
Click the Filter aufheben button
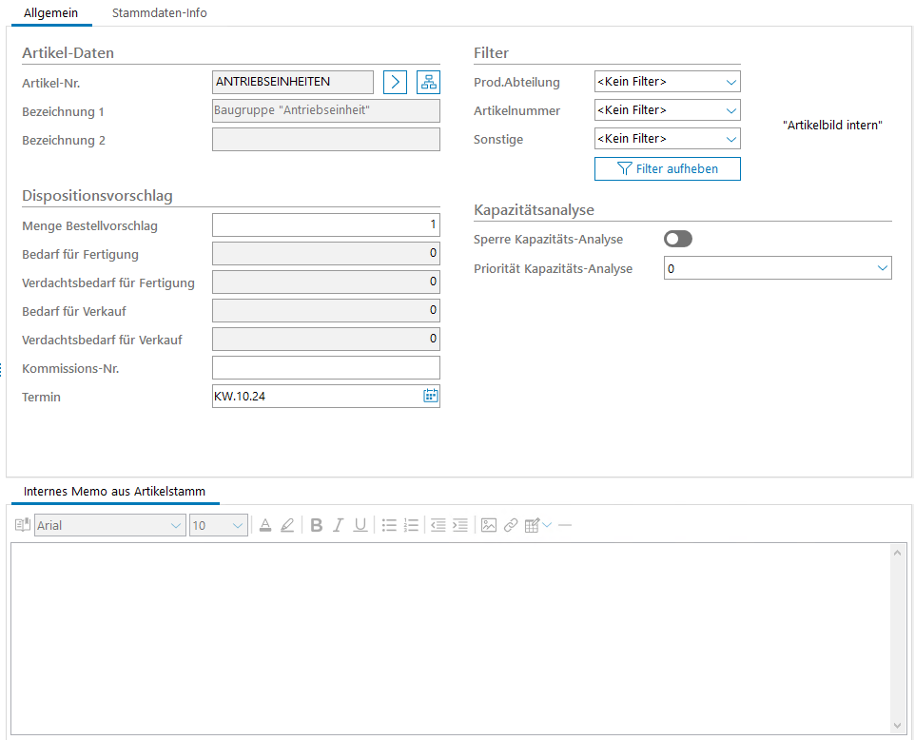click(667, 168)
